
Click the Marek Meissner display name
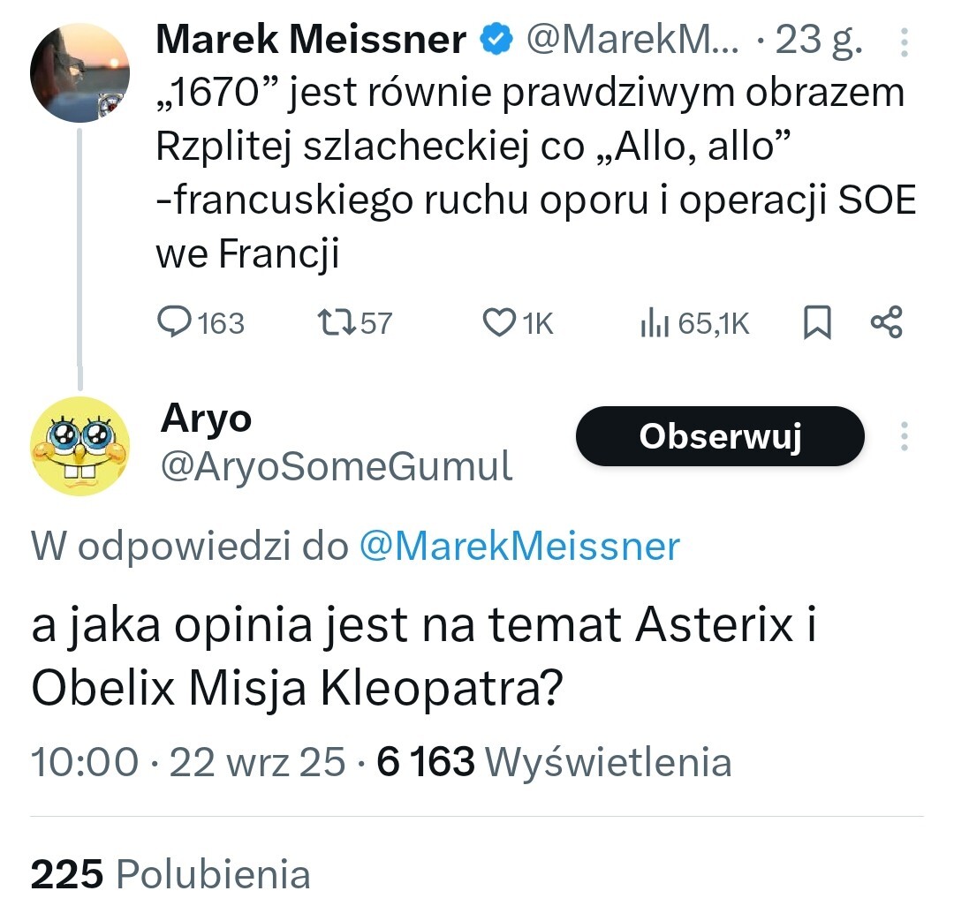(311, 40)
